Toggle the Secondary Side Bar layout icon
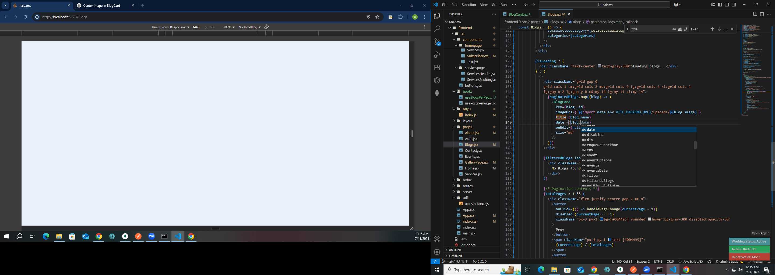 coord(734,5)
